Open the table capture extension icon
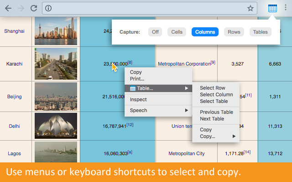The image size is (292, 182). point(272,8)
